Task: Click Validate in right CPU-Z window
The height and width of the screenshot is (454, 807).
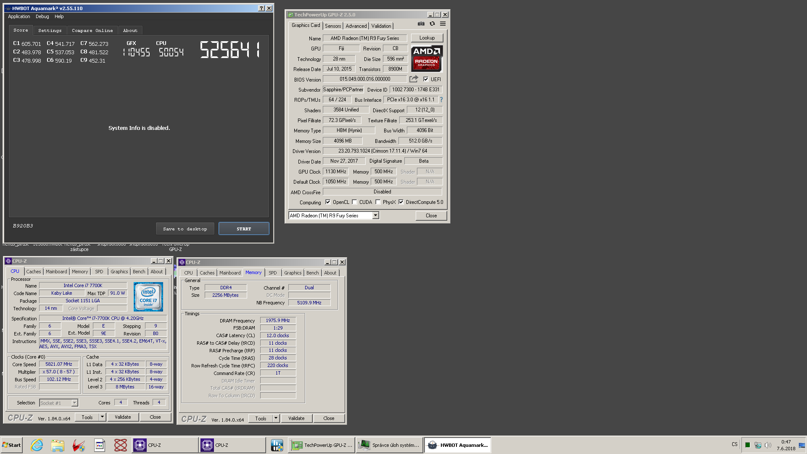Action: tap(296, 418)
